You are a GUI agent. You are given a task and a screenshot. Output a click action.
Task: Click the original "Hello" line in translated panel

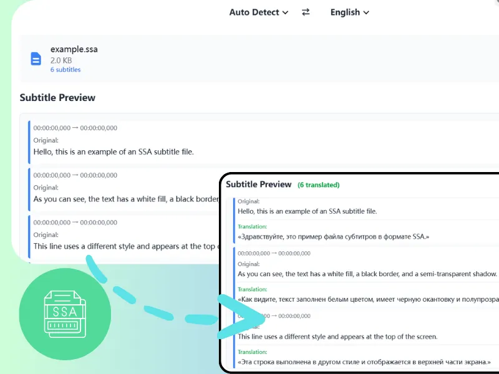(x=307, y=211)
